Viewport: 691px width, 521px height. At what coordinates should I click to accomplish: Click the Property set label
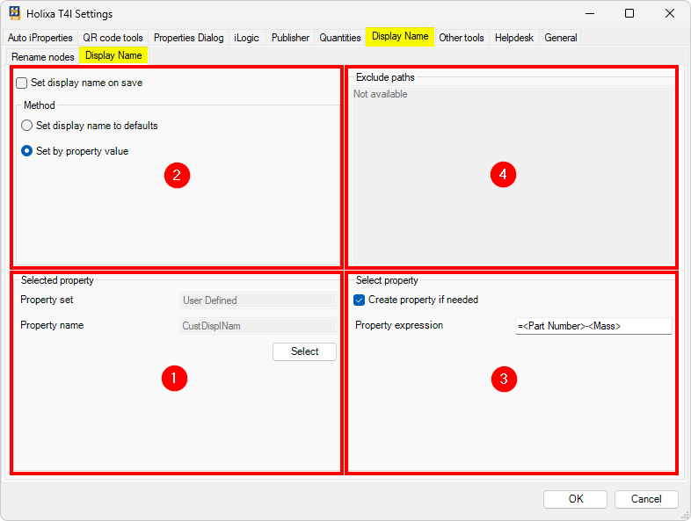tap(47, 300)
